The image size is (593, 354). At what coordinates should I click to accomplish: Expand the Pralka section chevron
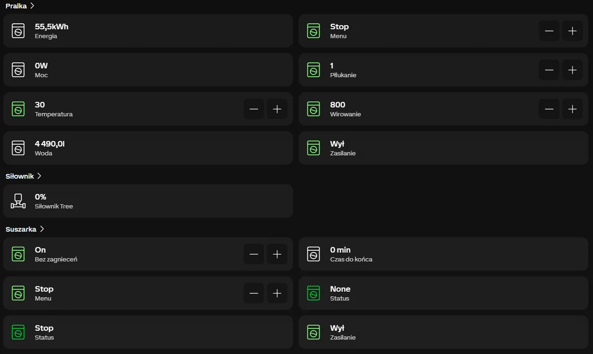point(32,6)
